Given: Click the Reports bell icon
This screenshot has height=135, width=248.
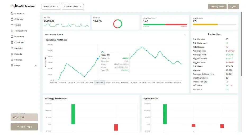Looking at the screenshot, I should pos(12,54).
